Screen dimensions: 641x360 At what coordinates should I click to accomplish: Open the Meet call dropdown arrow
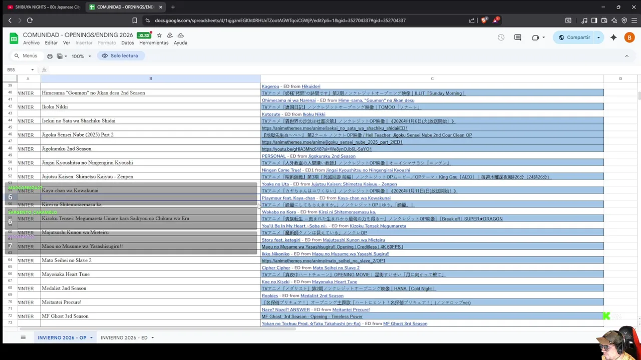point(543,37)
